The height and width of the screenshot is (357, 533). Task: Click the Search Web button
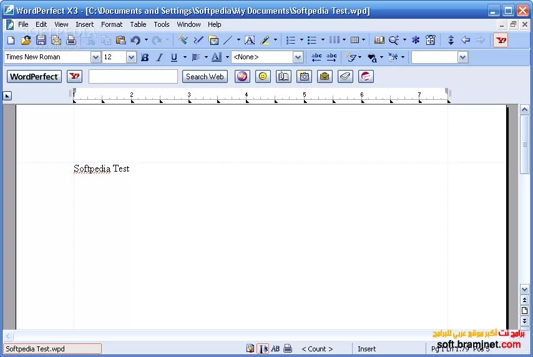click(205, 77)
